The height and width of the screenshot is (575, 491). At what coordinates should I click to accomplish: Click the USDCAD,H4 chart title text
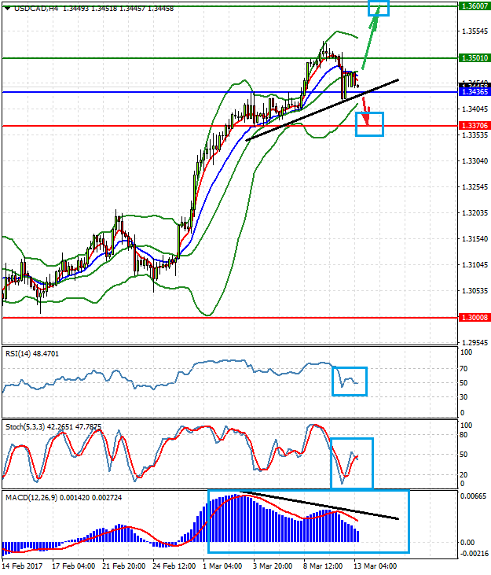tap(36, 8)
